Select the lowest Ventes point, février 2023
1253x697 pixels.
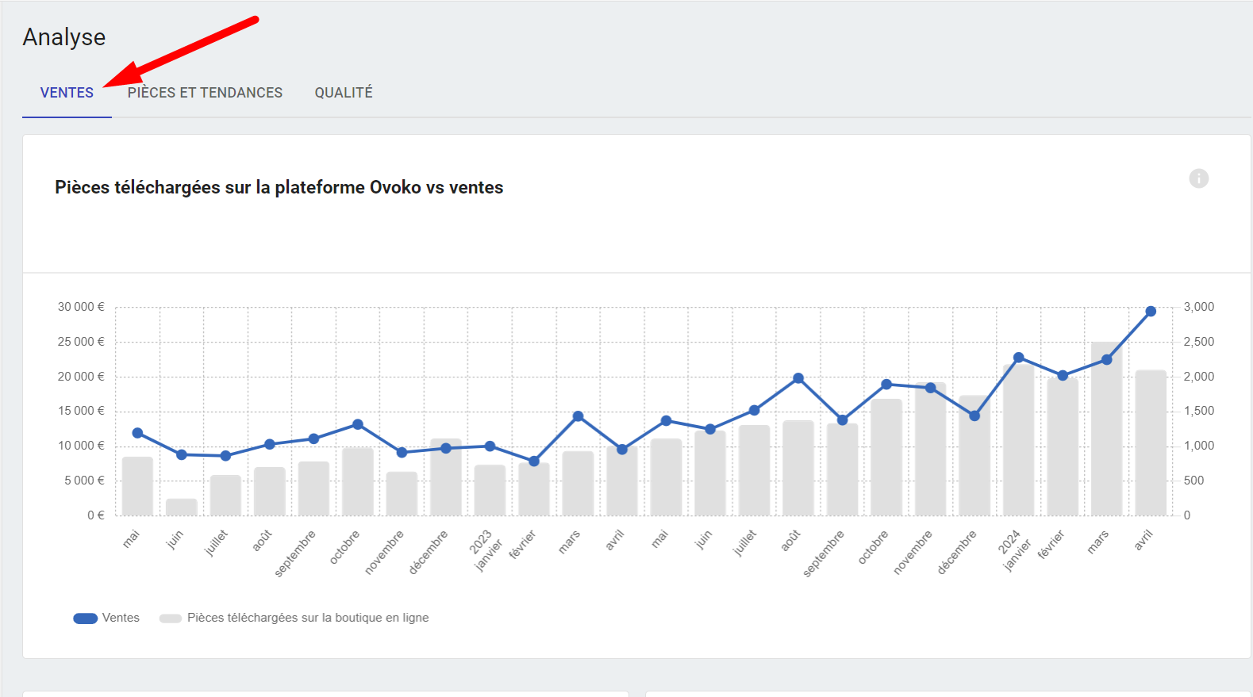pyautogui.click(x=534, y=461)
